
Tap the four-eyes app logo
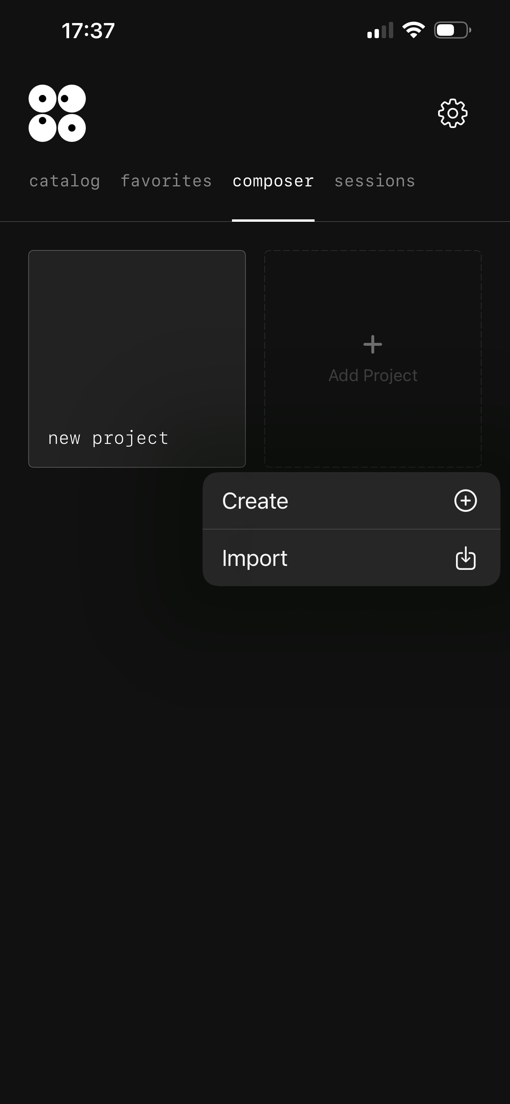pos(57,113)
